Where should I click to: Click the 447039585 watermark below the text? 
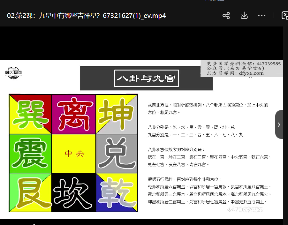pyautogui.click(x=245, y=209)
